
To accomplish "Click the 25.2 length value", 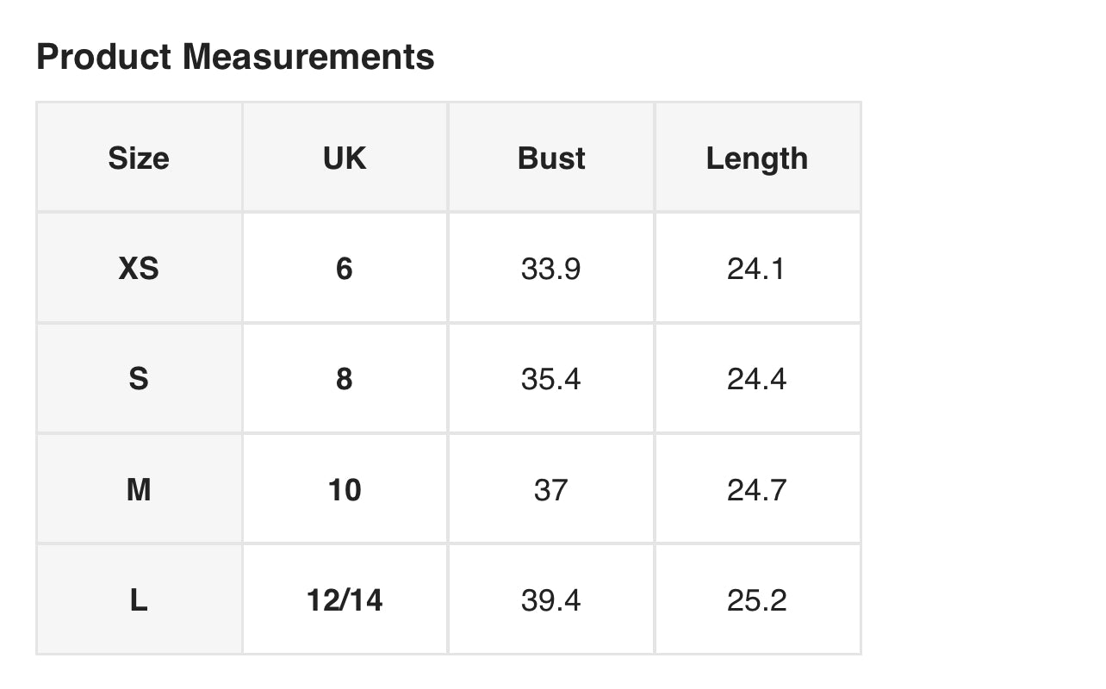I will coord(757,599).
